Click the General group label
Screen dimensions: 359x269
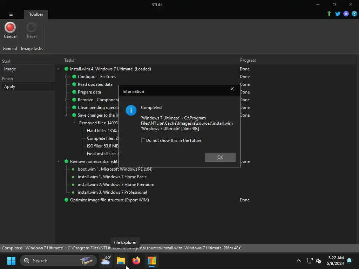coord(9,48)
